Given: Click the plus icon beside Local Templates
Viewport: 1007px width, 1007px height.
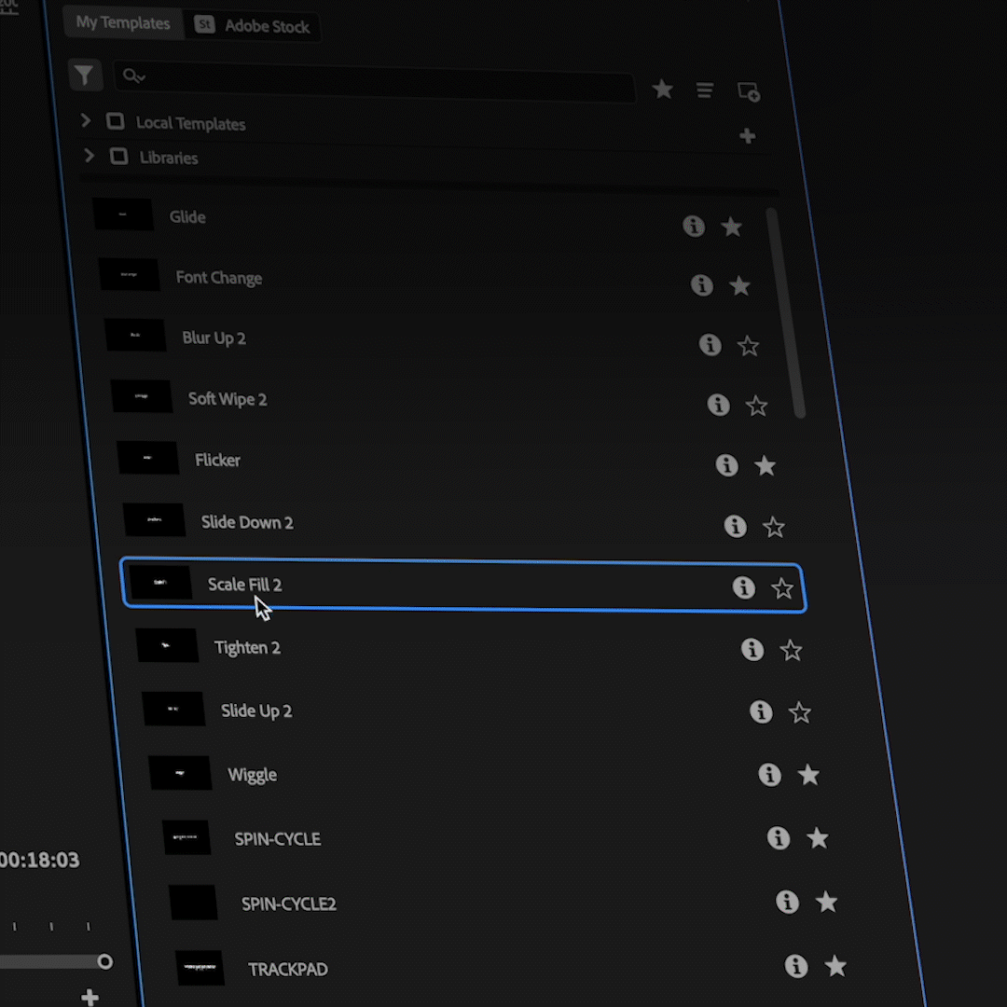Looking at the screenshot, I should click(747, 136).
